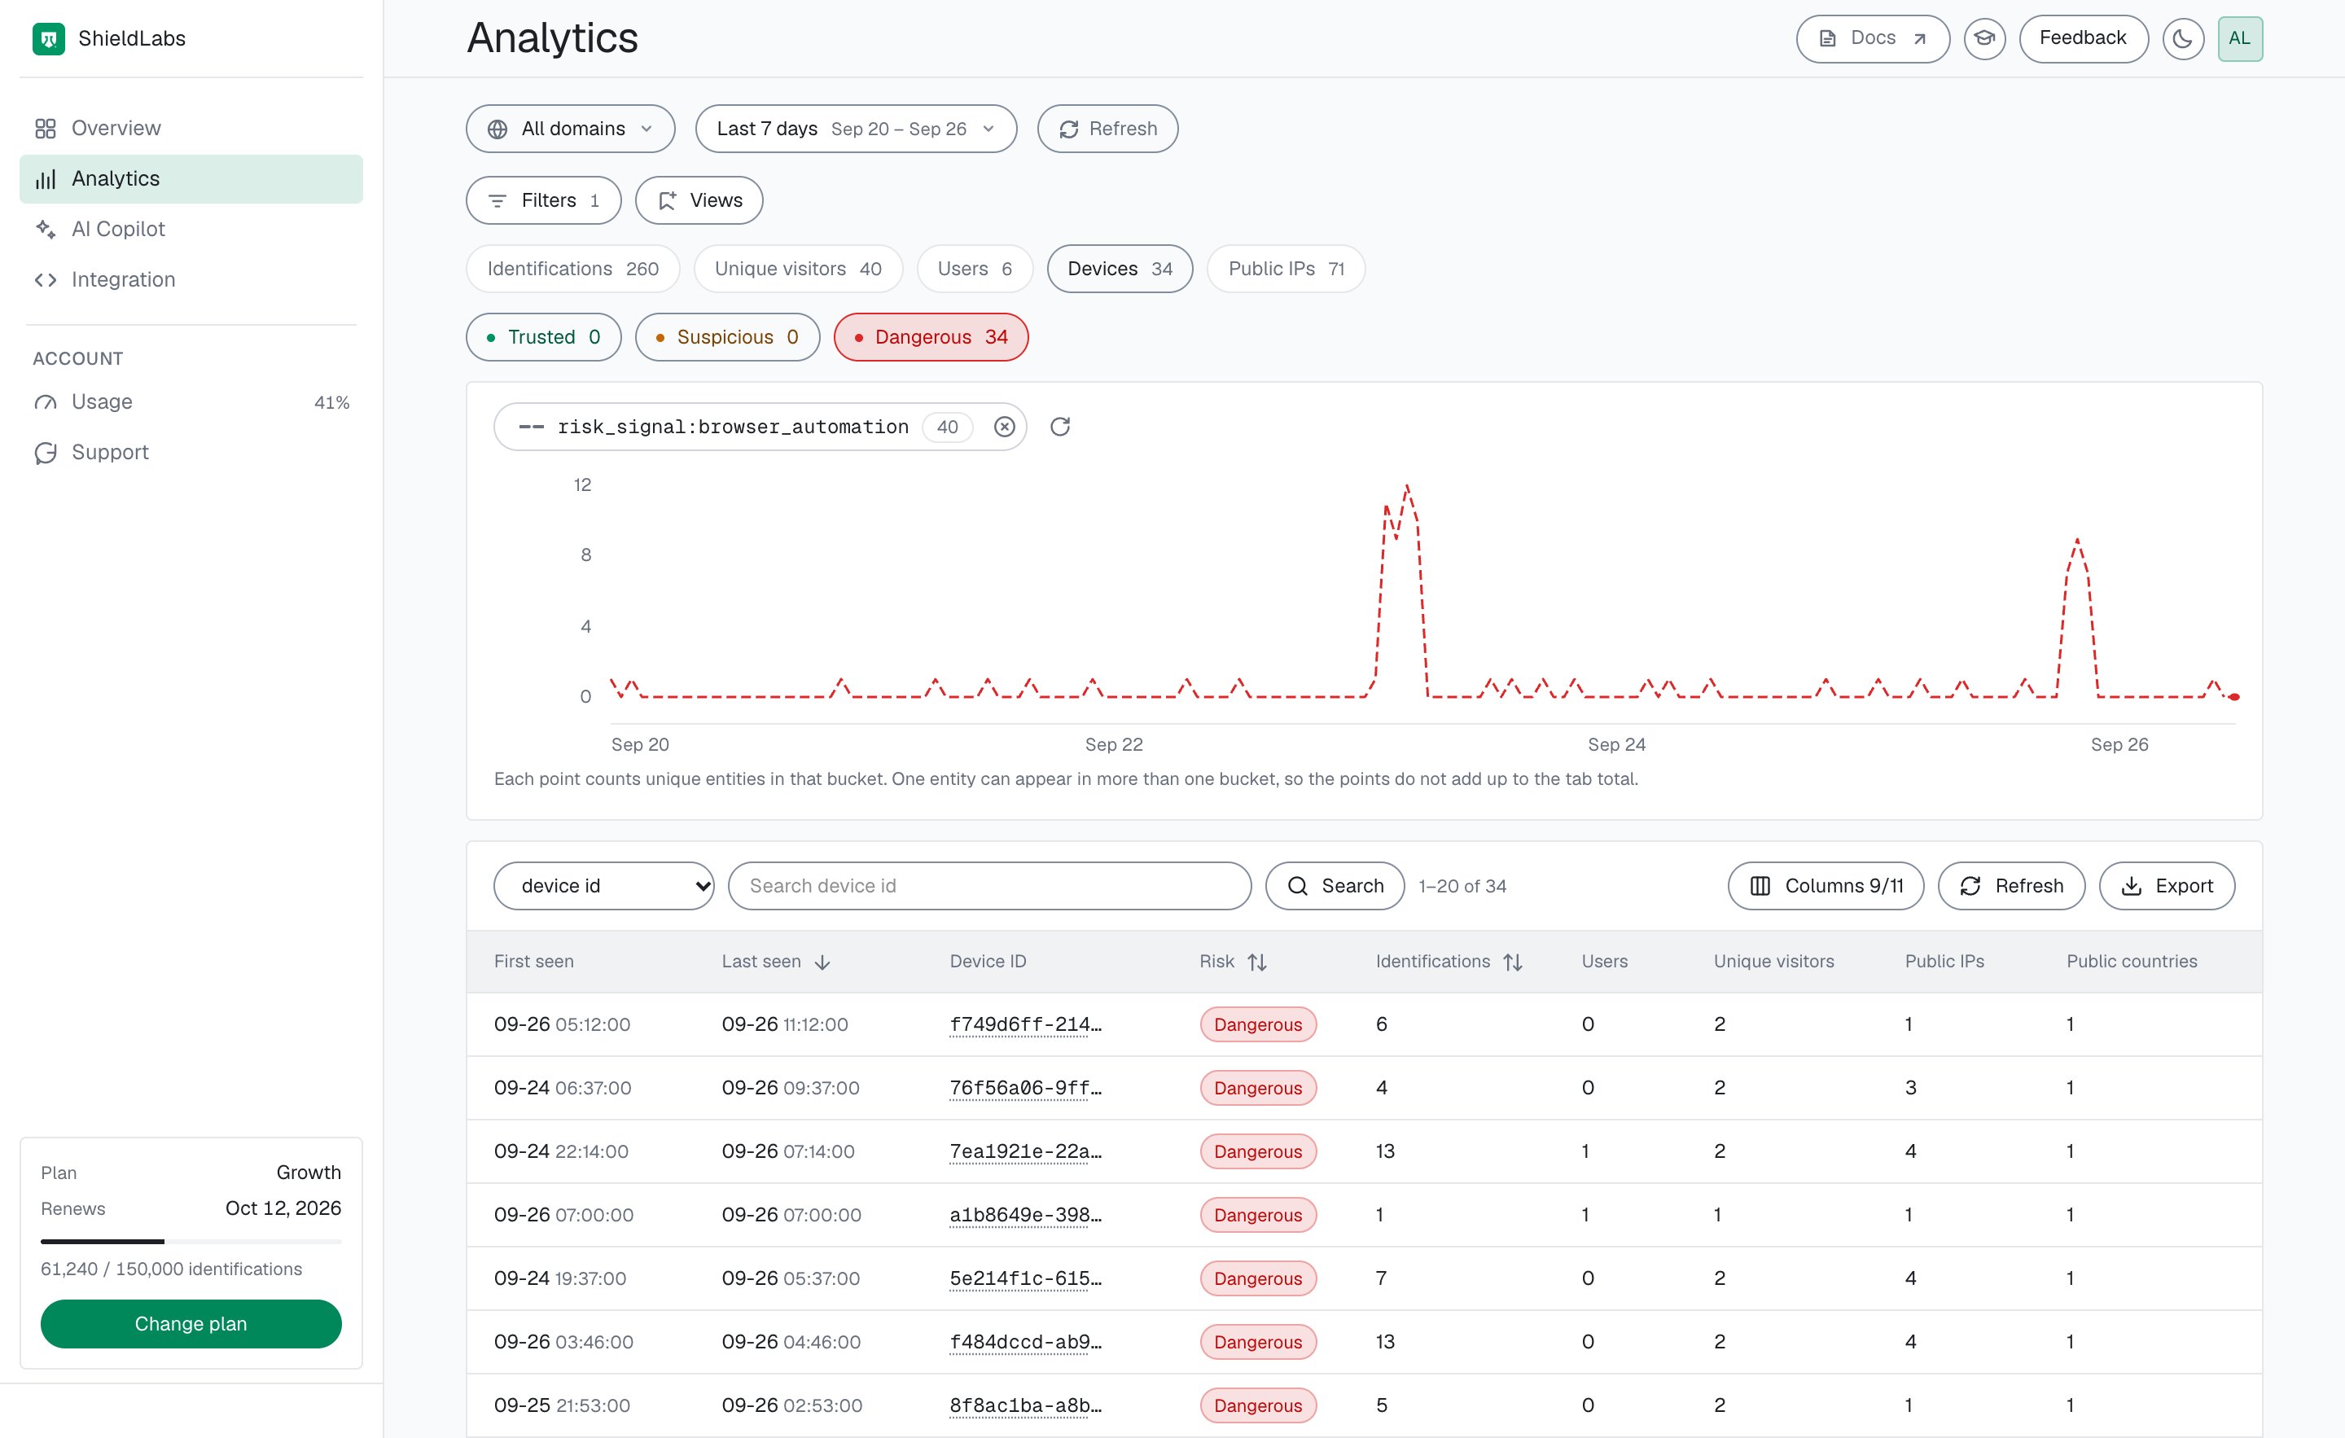Open the Overview page
Viewport: 2345px width, 1438px height.
191,129
